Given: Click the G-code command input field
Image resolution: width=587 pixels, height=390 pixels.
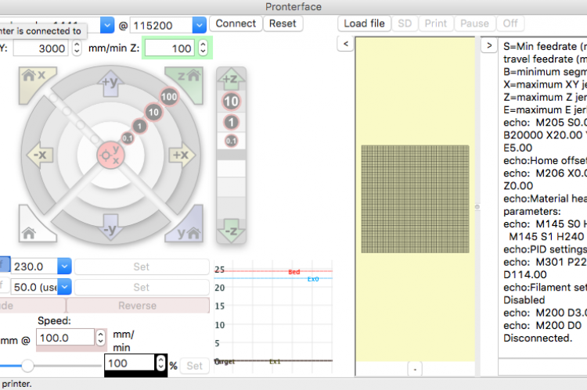Looking at the screenshot, I should 542,367.
